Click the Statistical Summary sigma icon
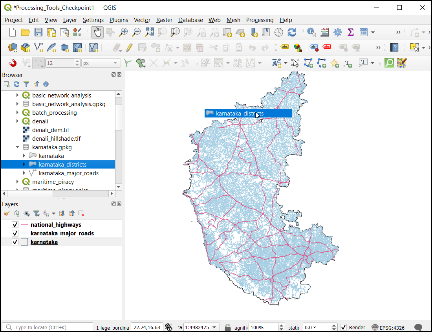This screenshot has width=432, height=332. pos(350,32)
